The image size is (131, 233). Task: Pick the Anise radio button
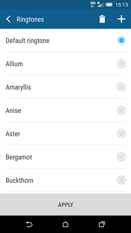pyautogui.click(x=121, y=110)
